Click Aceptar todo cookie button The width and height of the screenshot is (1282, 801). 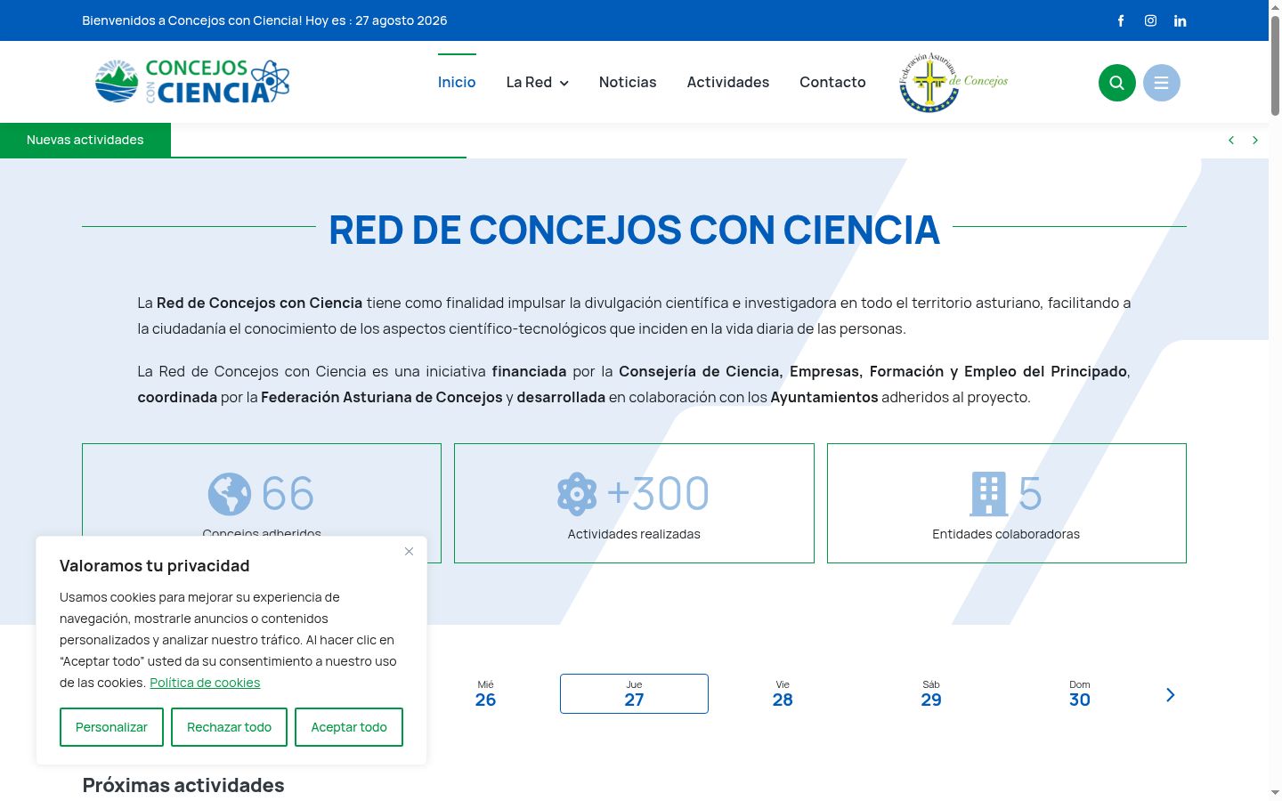(349, 727)
